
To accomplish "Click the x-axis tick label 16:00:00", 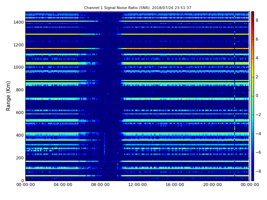I will [175, 185].
